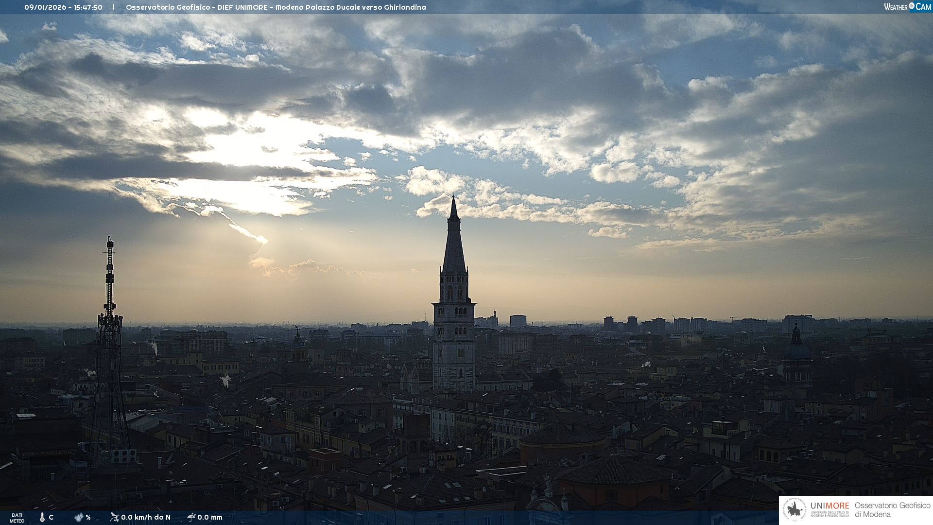Click the 0.0 mm rainfall reading
The height and width of the screenshot is (525, 933).
click(x=210, y=517)
